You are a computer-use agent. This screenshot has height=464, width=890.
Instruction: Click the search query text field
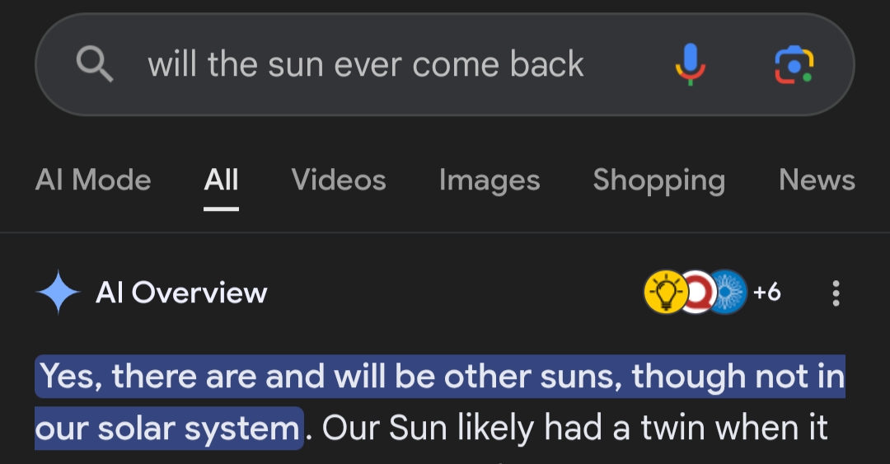[366, 64]
